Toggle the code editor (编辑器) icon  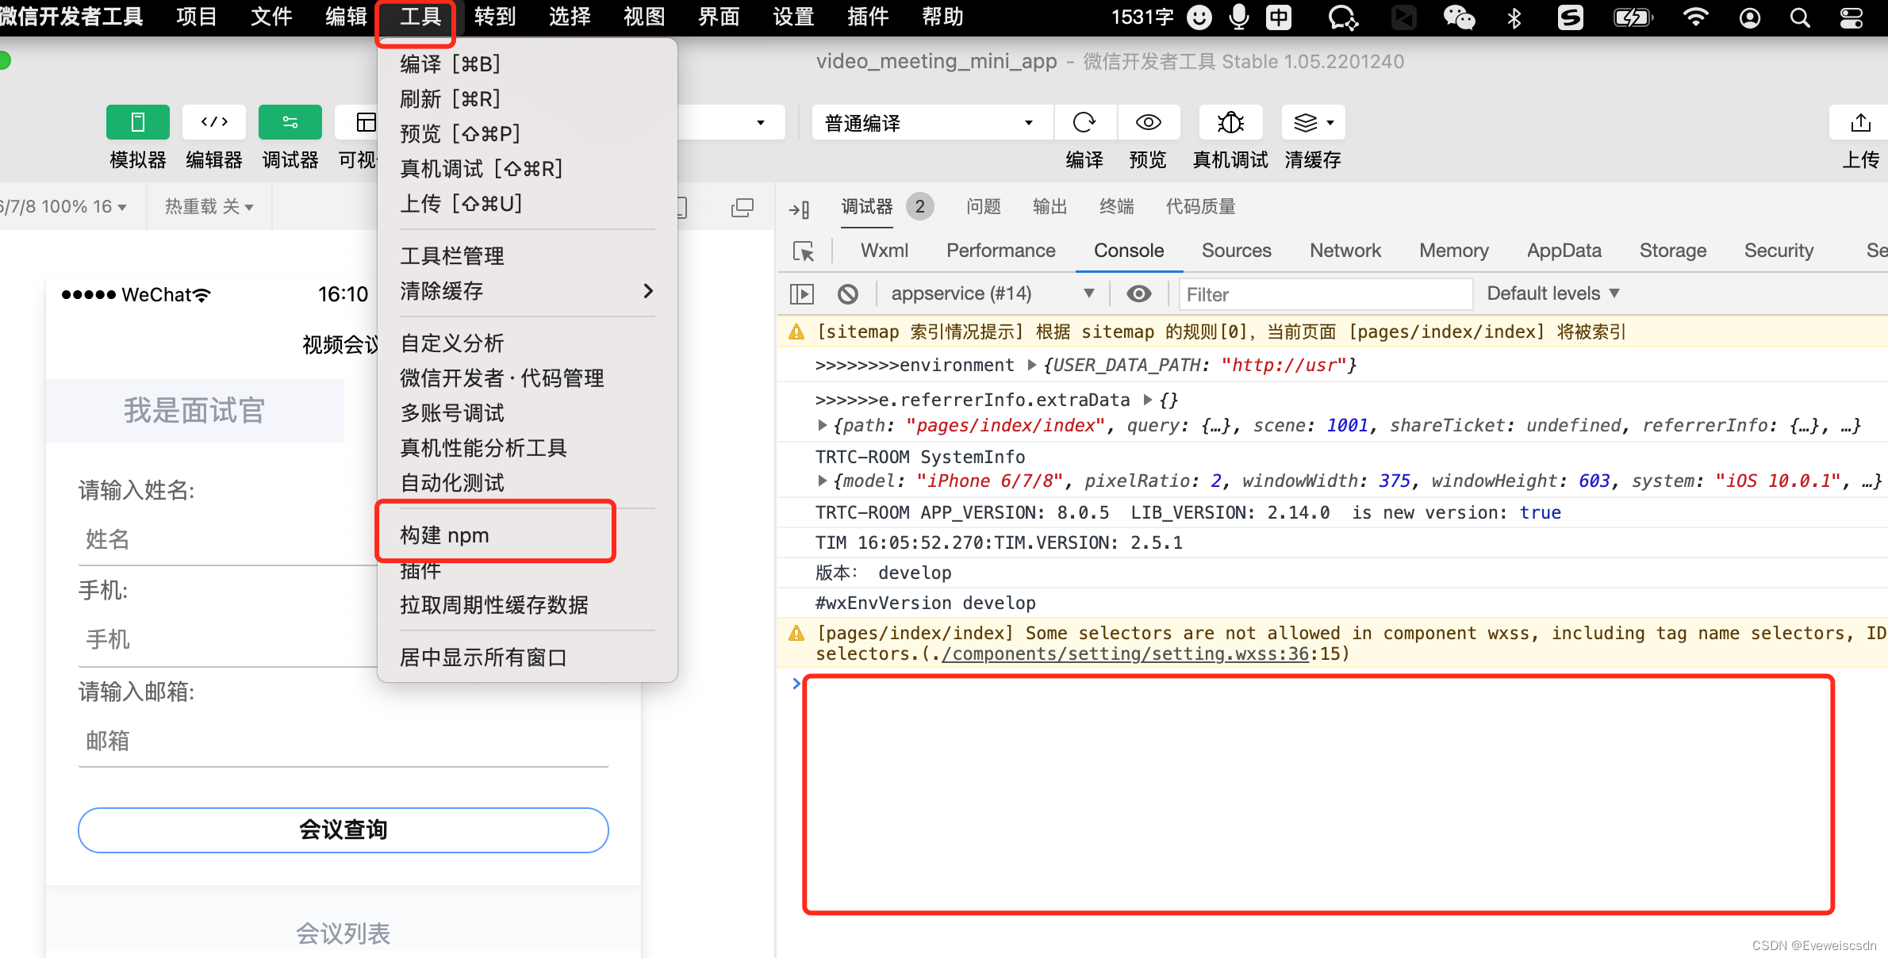214,122
